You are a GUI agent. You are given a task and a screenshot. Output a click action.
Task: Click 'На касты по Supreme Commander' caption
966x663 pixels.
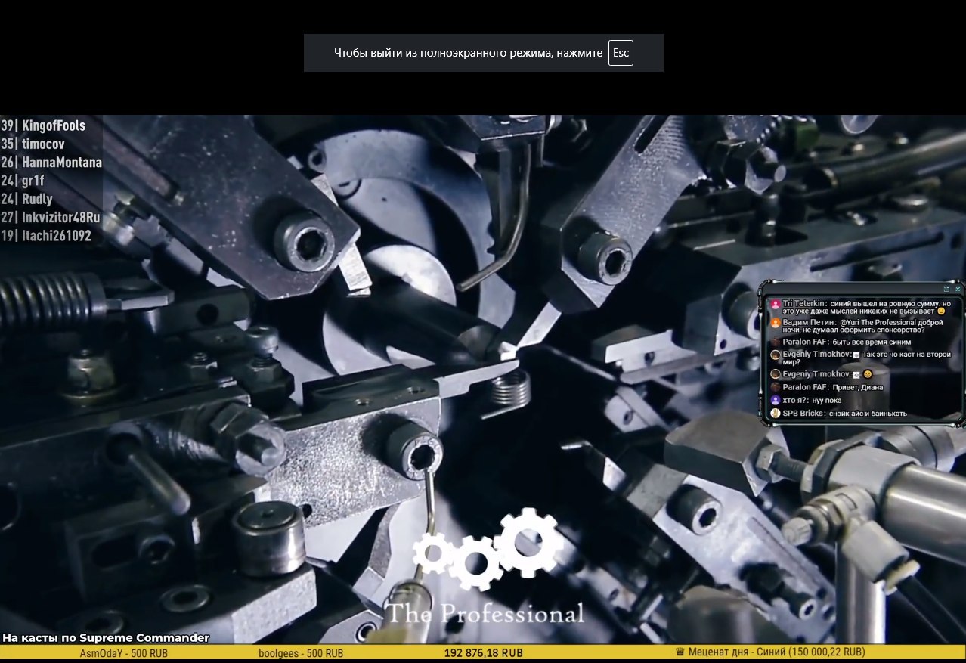pos(106,637)
